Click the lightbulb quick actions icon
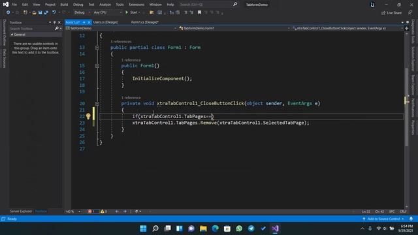This screenshot has width=418, height=235. (x=88, y=116)
